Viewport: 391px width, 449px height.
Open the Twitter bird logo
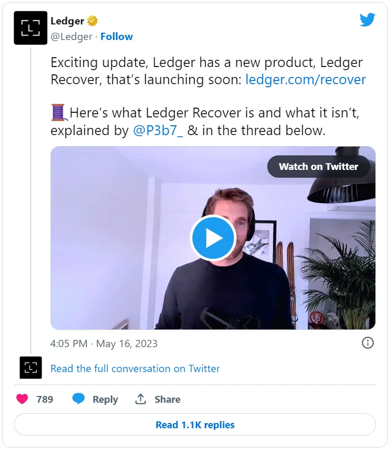pos(368,20)
